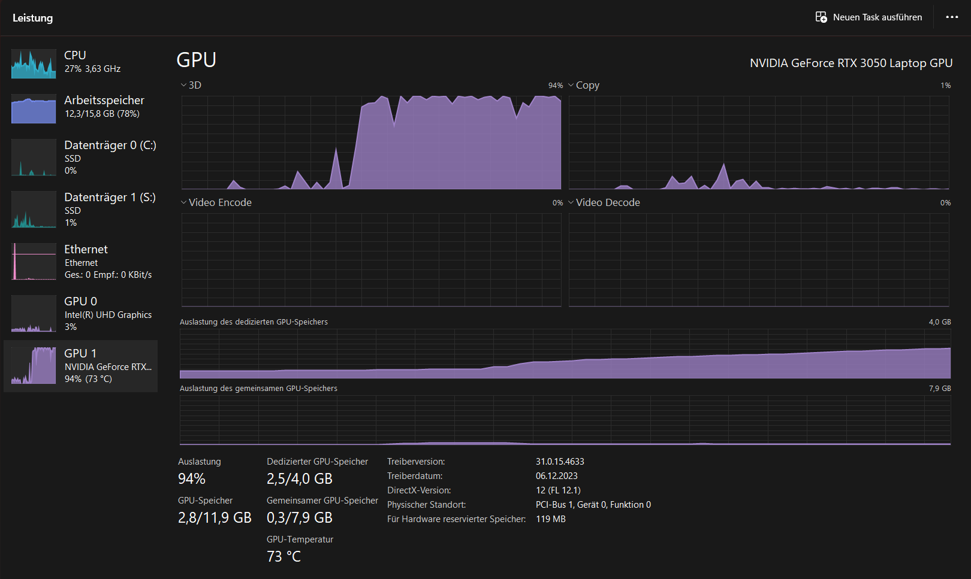Click the PCI-Bus 1, Gerät 0, Funktion 0 location

pyautogui.click(x=593, y=505)
